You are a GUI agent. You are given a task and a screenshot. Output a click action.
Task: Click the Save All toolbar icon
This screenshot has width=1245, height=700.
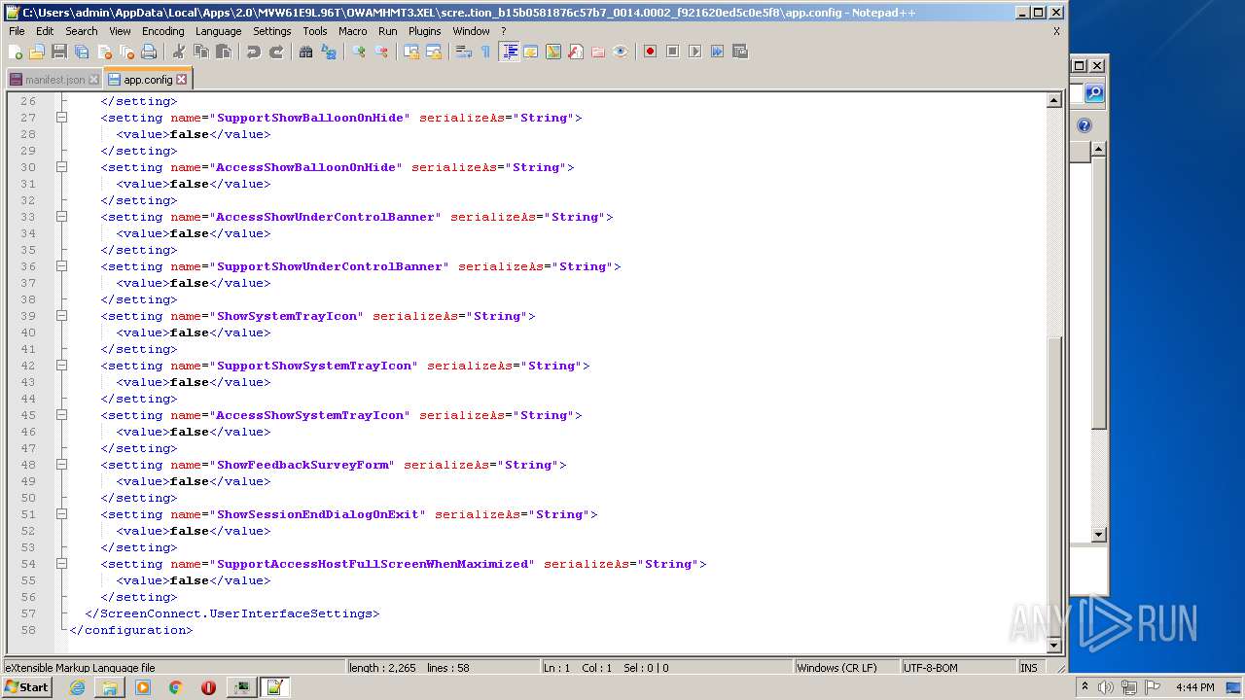[x=82, y=52]
